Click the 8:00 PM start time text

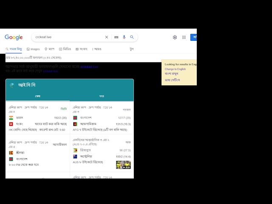(24, 164)
